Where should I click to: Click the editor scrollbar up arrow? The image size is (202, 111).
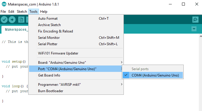(x=201, y=37)
